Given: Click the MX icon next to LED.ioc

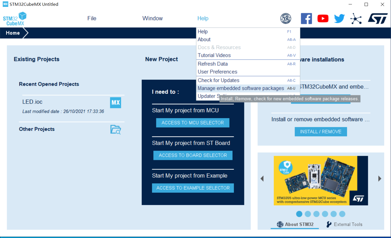Looking at the screenshot, I should click(116, 103).
